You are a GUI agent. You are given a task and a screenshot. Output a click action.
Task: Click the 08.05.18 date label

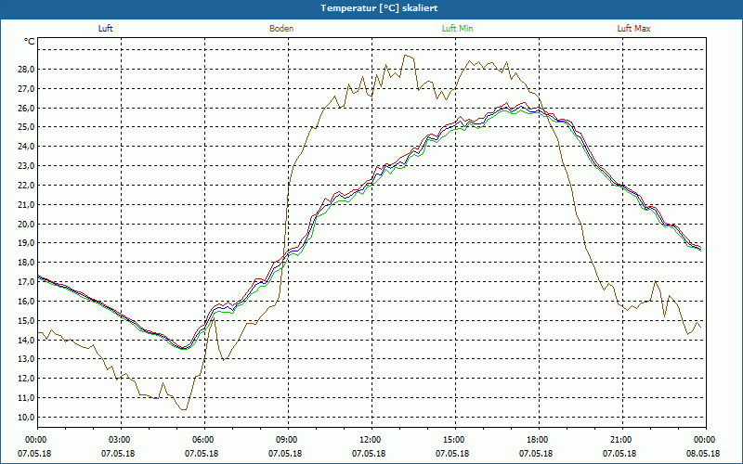[703, 454]
